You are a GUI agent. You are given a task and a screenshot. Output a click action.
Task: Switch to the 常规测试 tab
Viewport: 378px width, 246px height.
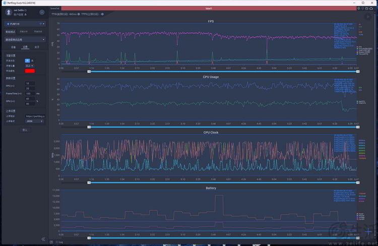tap(11, 32)
